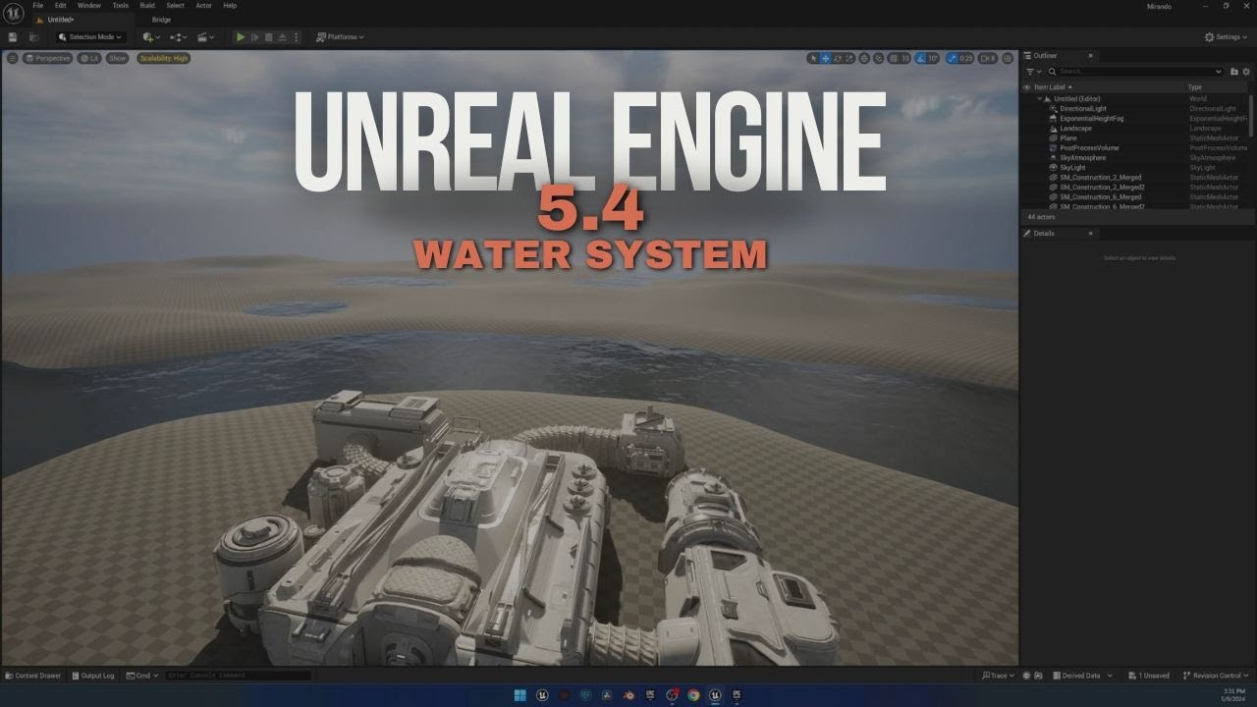Toggle scale snapping icon
This screenshot has width=1257, height=707.
tap(953, 58)
